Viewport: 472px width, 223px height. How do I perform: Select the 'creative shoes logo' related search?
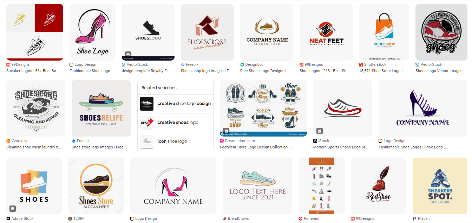click(x=175, y=123)
